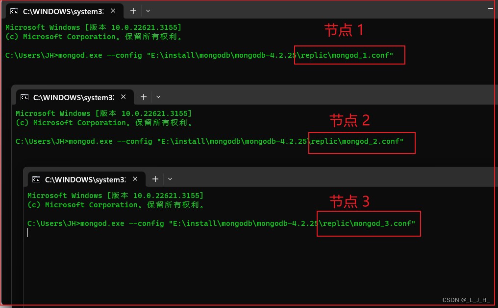The image size is (498, 308).
Task: Close the tab of the mongod_2.conf terminal
Action: tap(123, 97)
